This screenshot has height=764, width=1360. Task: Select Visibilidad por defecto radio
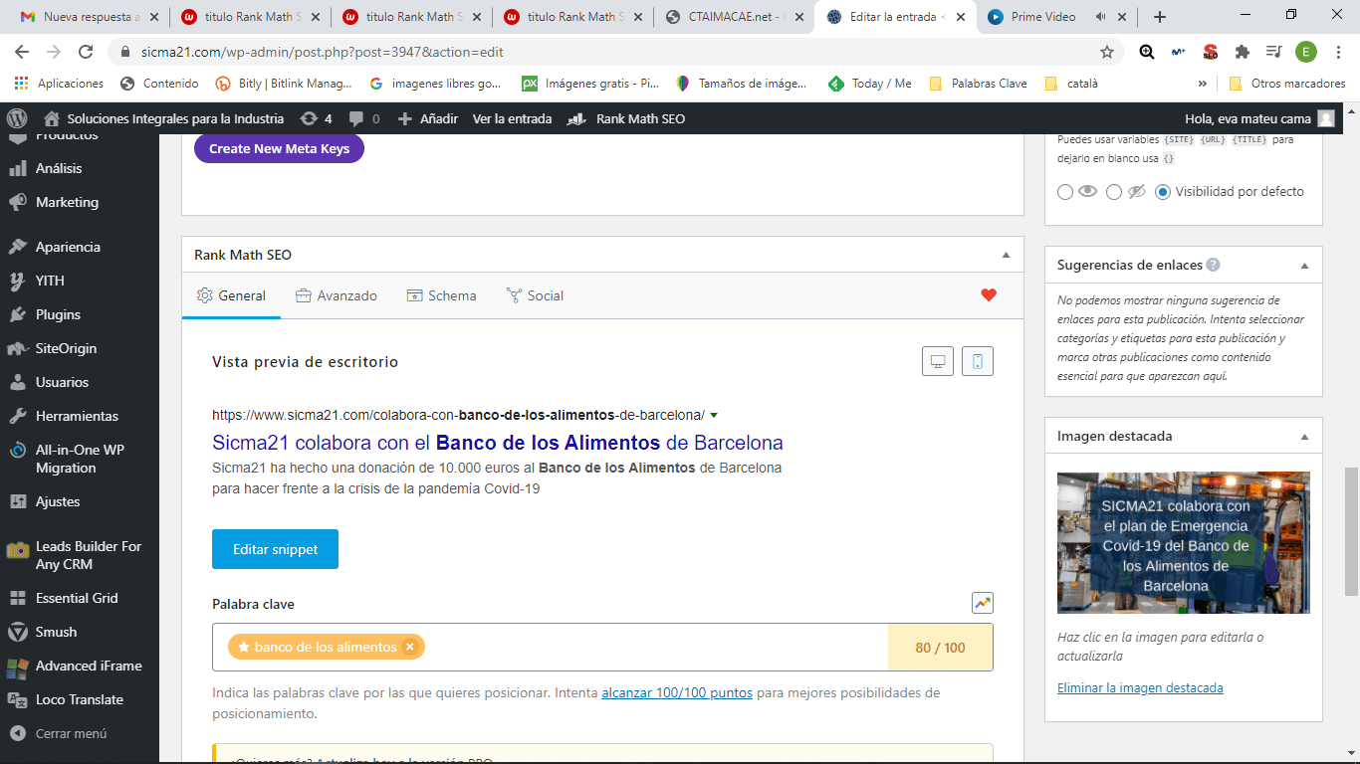click(1163, 192)
